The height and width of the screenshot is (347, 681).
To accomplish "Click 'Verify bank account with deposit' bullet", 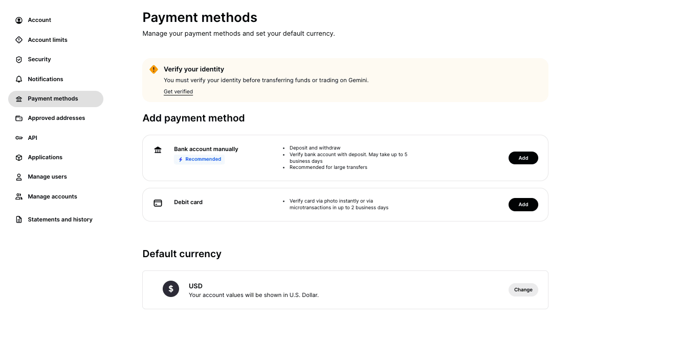I will click(x=348, y=158).
